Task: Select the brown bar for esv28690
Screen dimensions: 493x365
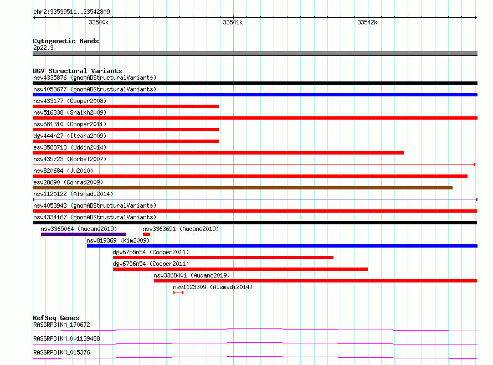Action: click(243, 188)
